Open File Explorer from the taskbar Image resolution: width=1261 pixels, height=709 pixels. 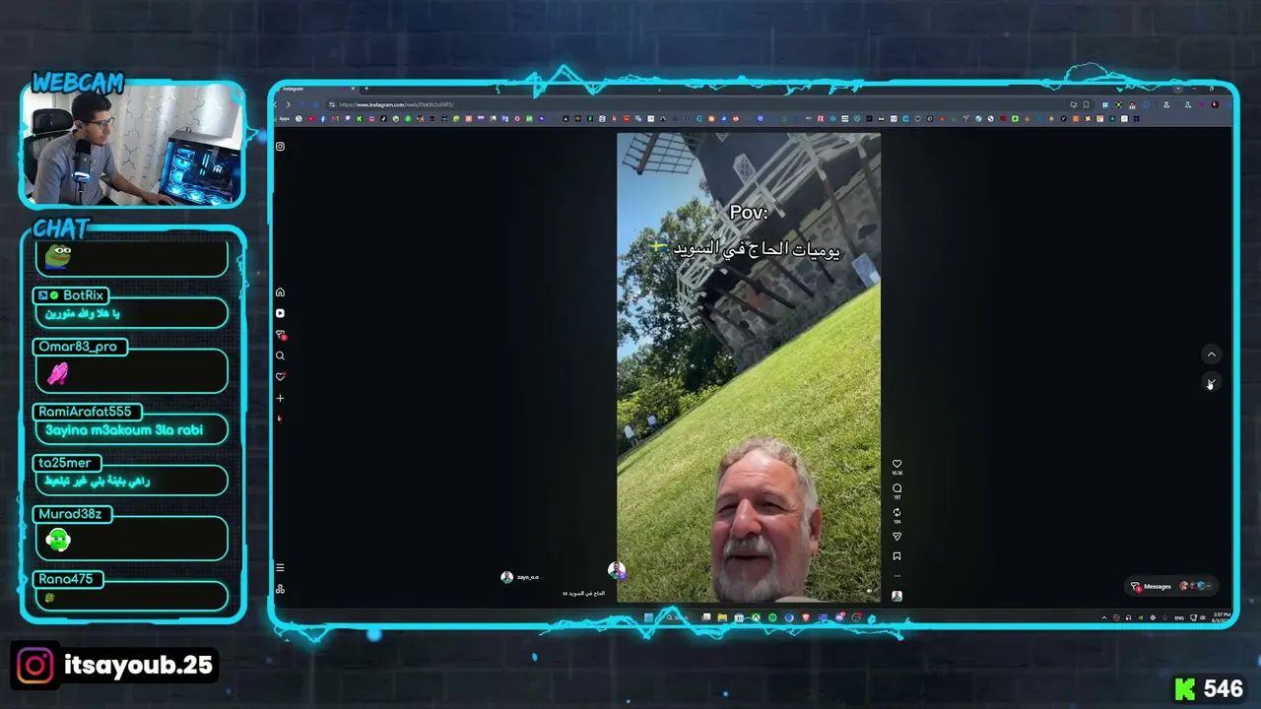click(722, 617)
